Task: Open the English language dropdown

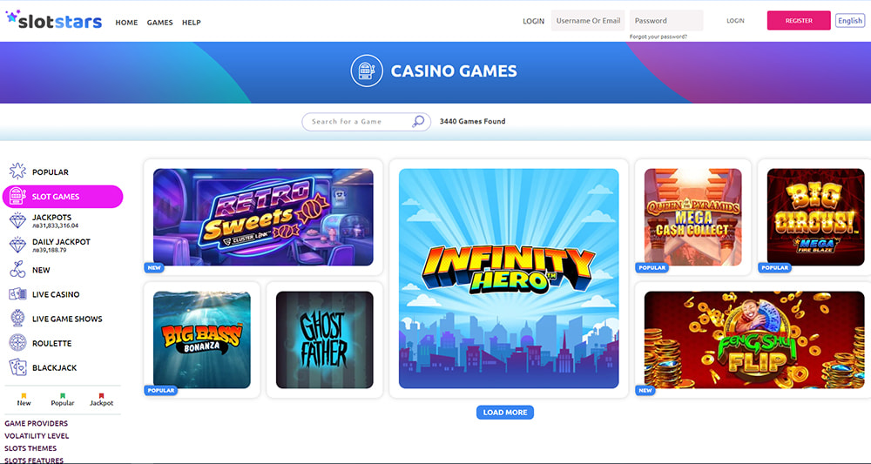Action: pos(850,21)
